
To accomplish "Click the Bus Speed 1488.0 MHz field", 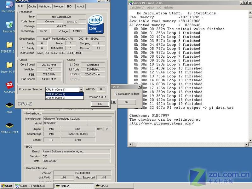I will [x=49, y=79].
